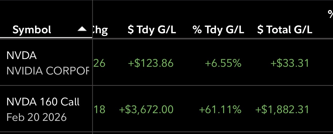Open the NVDA stock symbol
333x134 pixels.
[x=21, y=56]
